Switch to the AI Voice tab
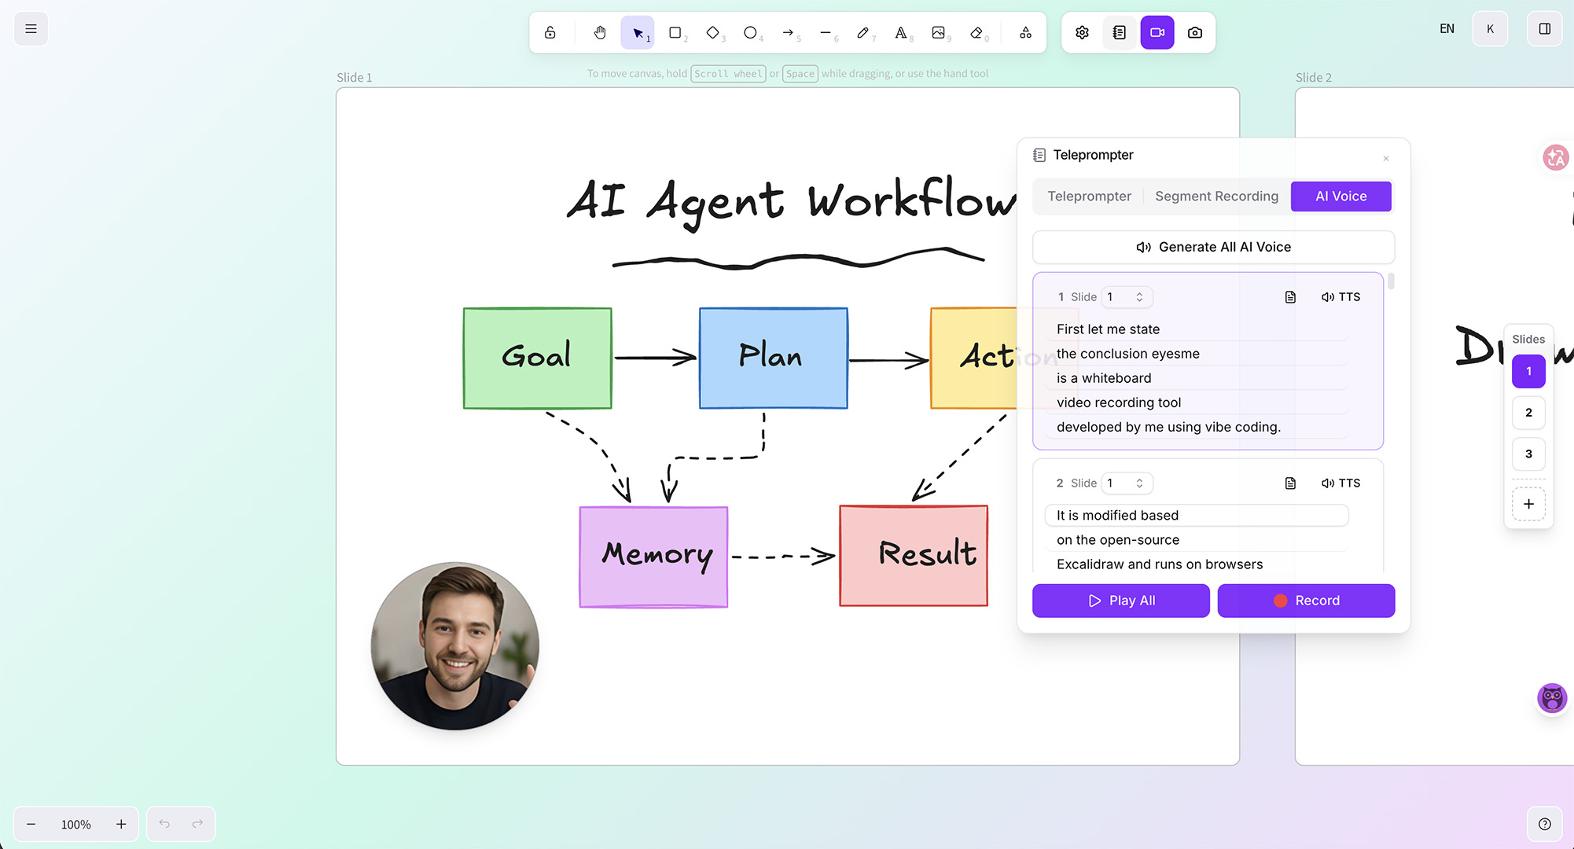The width and height of the screenshot is (1574, 849). click(x=1341, y=197)
